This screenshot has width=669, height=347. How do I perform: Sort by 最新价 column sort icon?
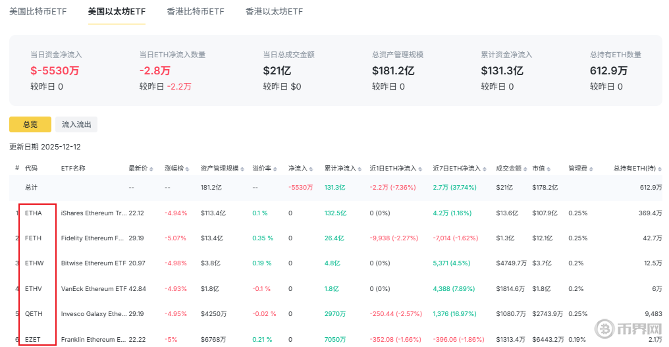pos(151,169)
